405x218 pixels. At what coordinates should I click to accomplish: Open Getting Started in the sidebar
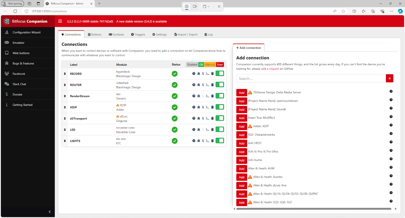coord(28,105)
